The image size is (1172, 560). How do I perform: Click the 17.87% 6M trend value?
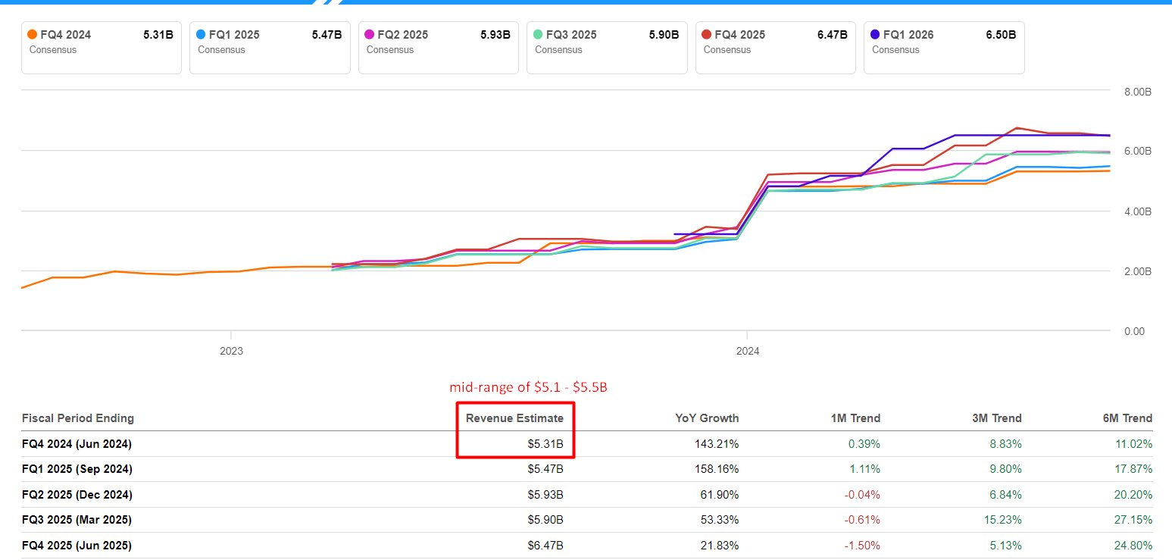click(x=1134, y=469)
